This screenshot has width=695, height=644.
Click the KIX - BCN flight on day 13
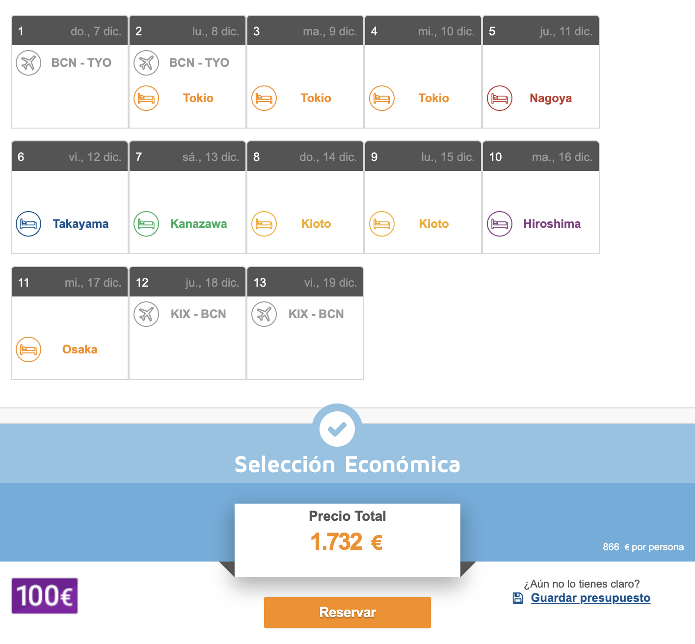[x=316, y=314]
